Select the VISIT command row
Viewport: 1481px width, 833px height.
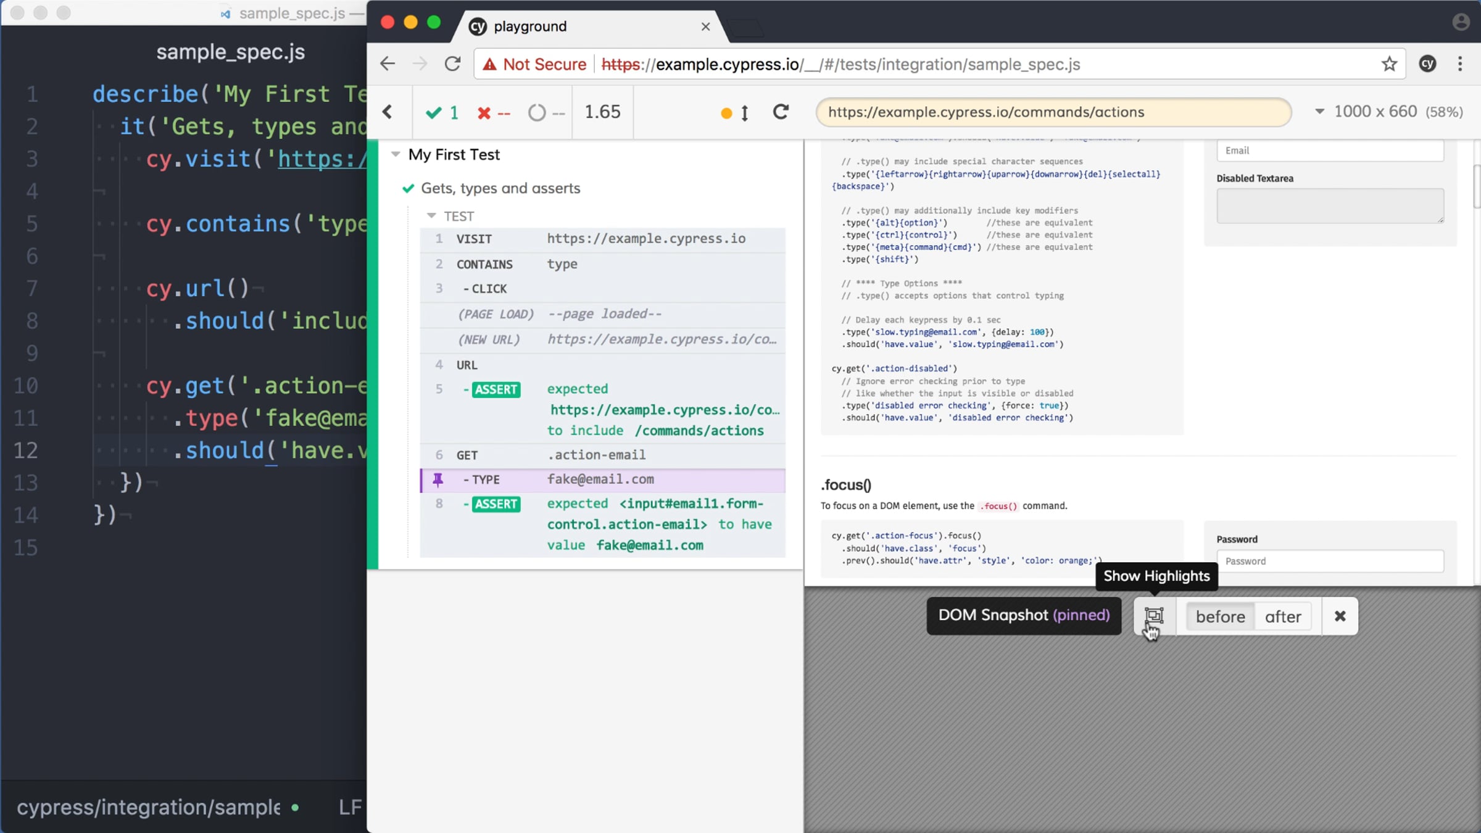[x=602, y=239]
